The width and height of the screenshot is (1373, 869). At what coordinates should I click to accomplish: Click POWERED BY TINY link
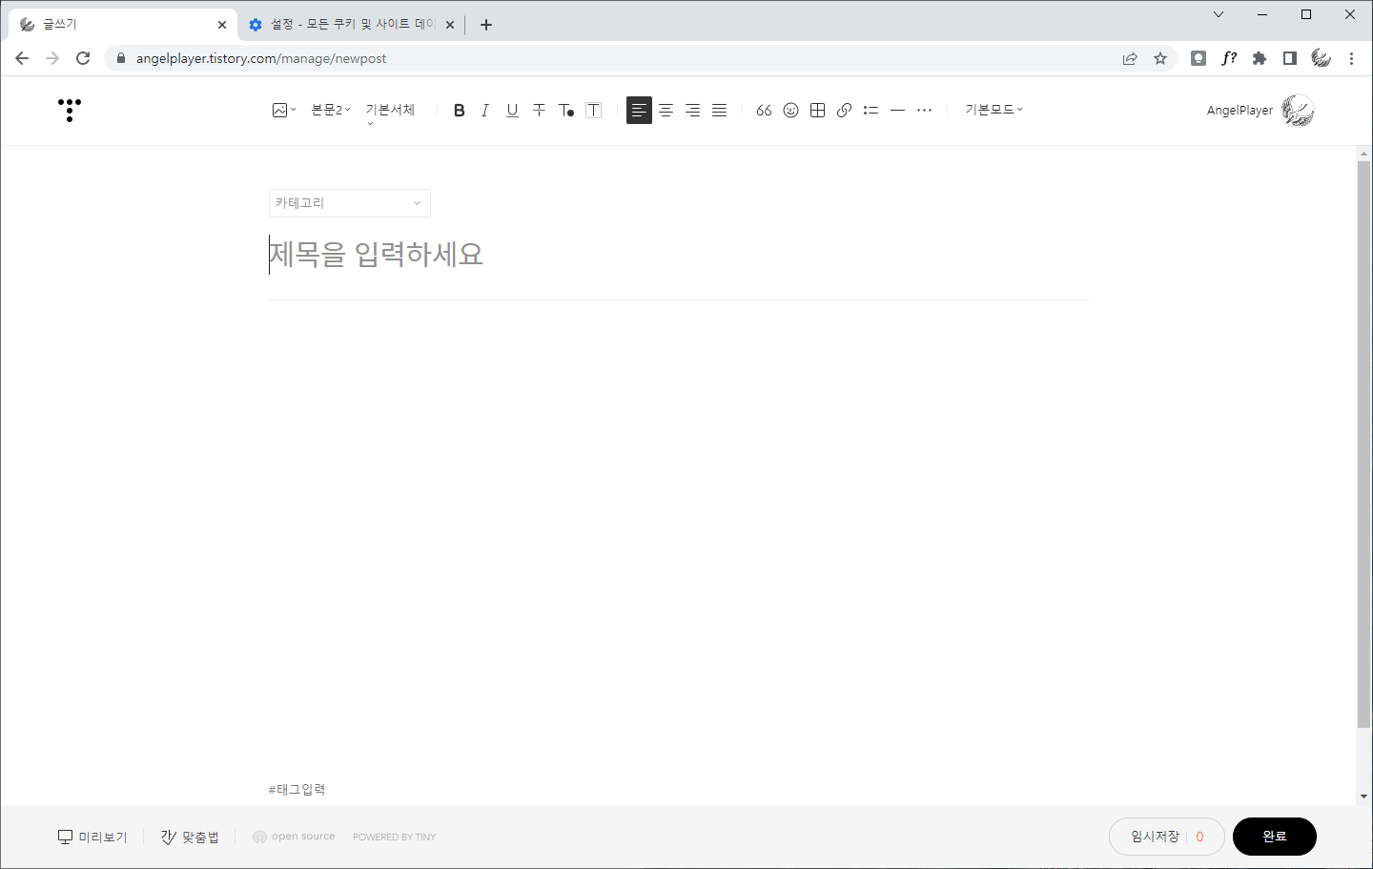pos(394,838)
